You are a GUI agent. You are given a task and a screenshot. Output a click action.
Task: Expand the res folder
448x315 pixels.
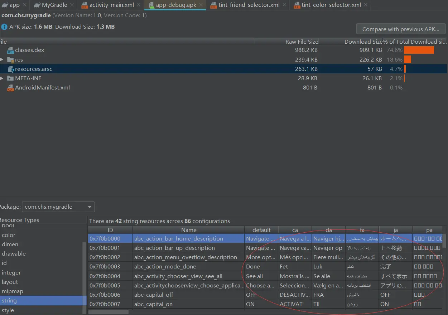[2, 59]
